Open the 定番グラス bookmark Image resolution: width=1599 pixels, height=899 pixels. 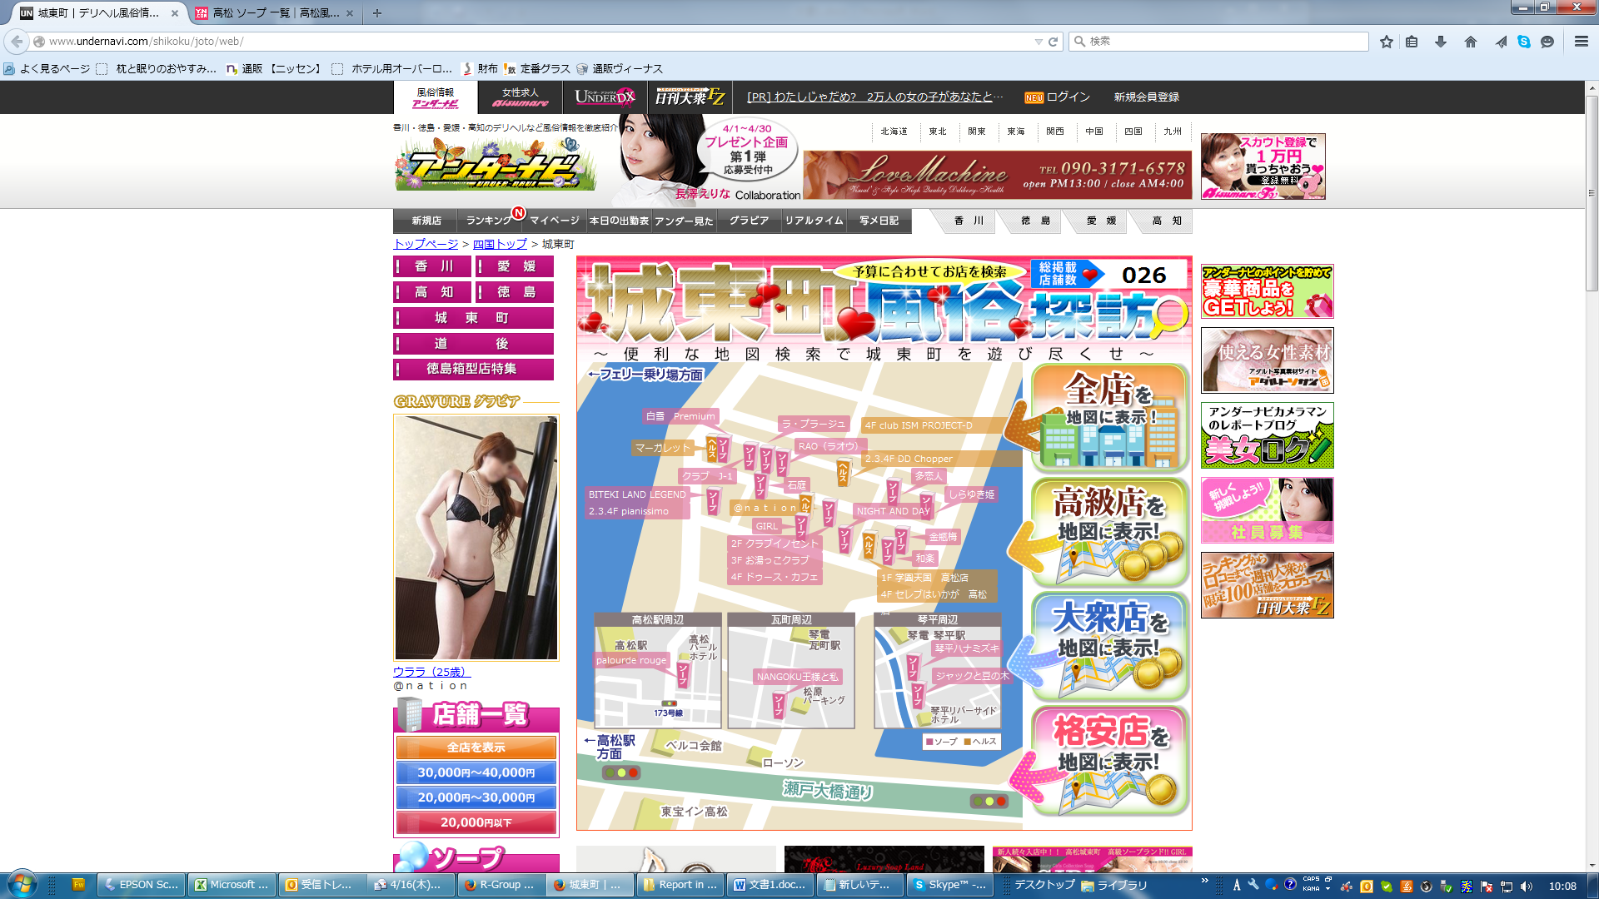tap(538, 69)
